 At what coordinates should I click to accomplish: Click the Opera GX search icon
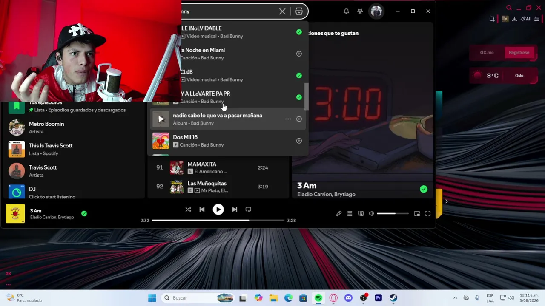tap(509, 8)
